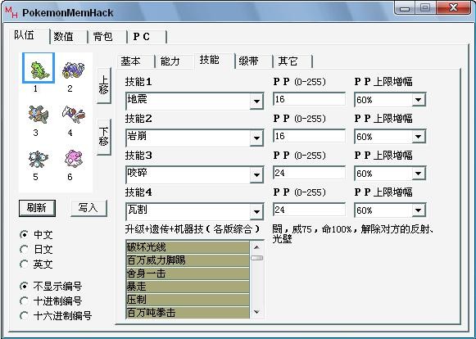Image resolution: width=476 pixels, height=339 pixels.
Task: Click the move list scrollbar down arrow
Action: tap(256, 312)
